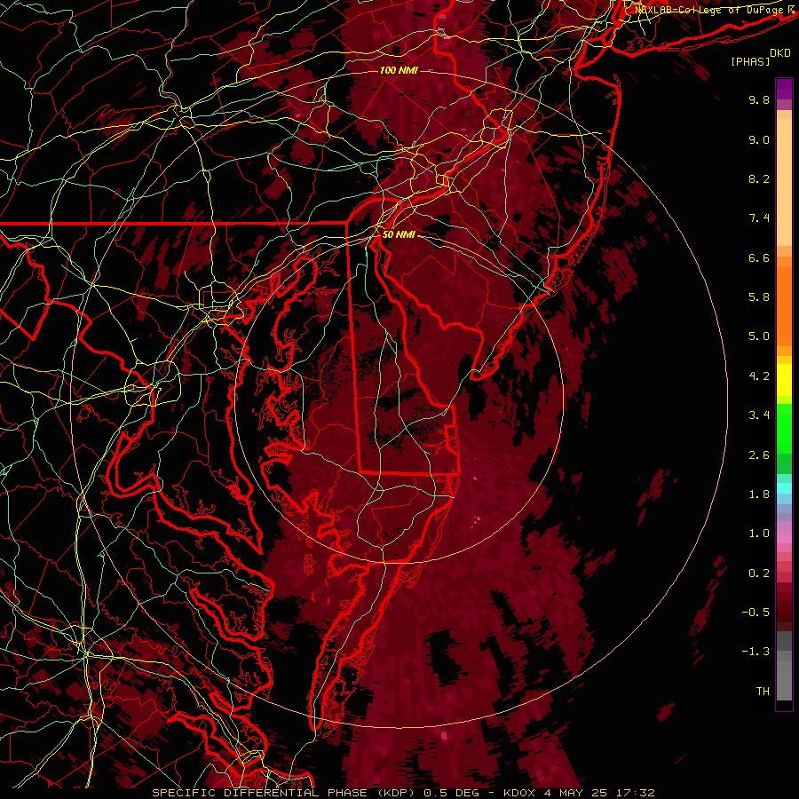Click the 8.2 value on the color scale
The height and width of the screenshot is (799, 799).
coord(759,178)
